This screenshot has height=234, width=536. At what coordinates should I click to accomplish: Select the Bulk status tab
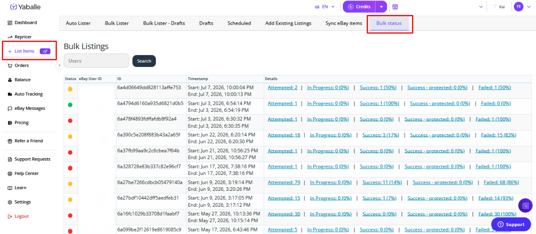pos(389,23)
